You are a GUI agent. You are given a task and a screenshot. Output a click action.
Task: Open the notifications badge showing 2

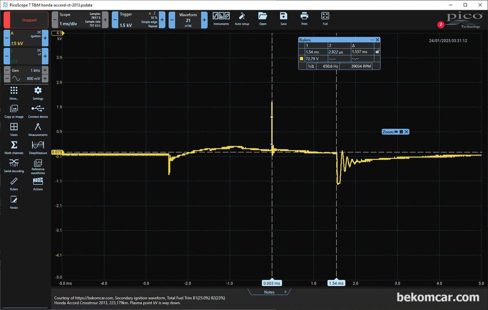click(x=441, y=25)
